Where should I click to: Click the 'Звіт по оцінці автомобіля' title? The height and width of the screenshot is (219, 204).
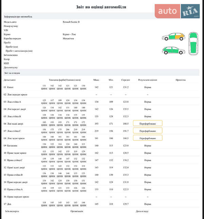coord(101,7)
